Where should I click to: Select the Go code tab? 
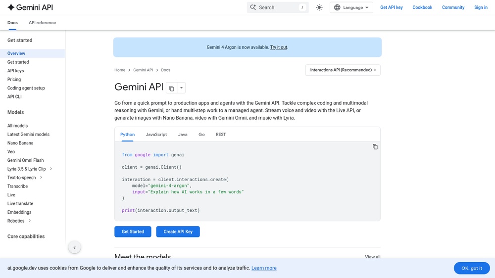[x=201, y=135]
